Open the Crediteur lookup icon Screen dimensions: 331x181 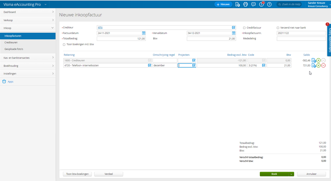coord(234,28)
